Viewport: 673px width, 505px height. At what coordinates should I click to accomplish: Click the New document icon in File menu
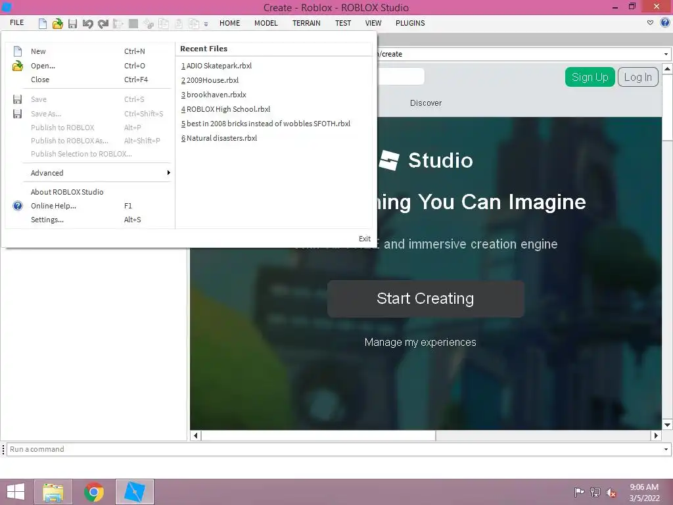click(x=18, y=51)
